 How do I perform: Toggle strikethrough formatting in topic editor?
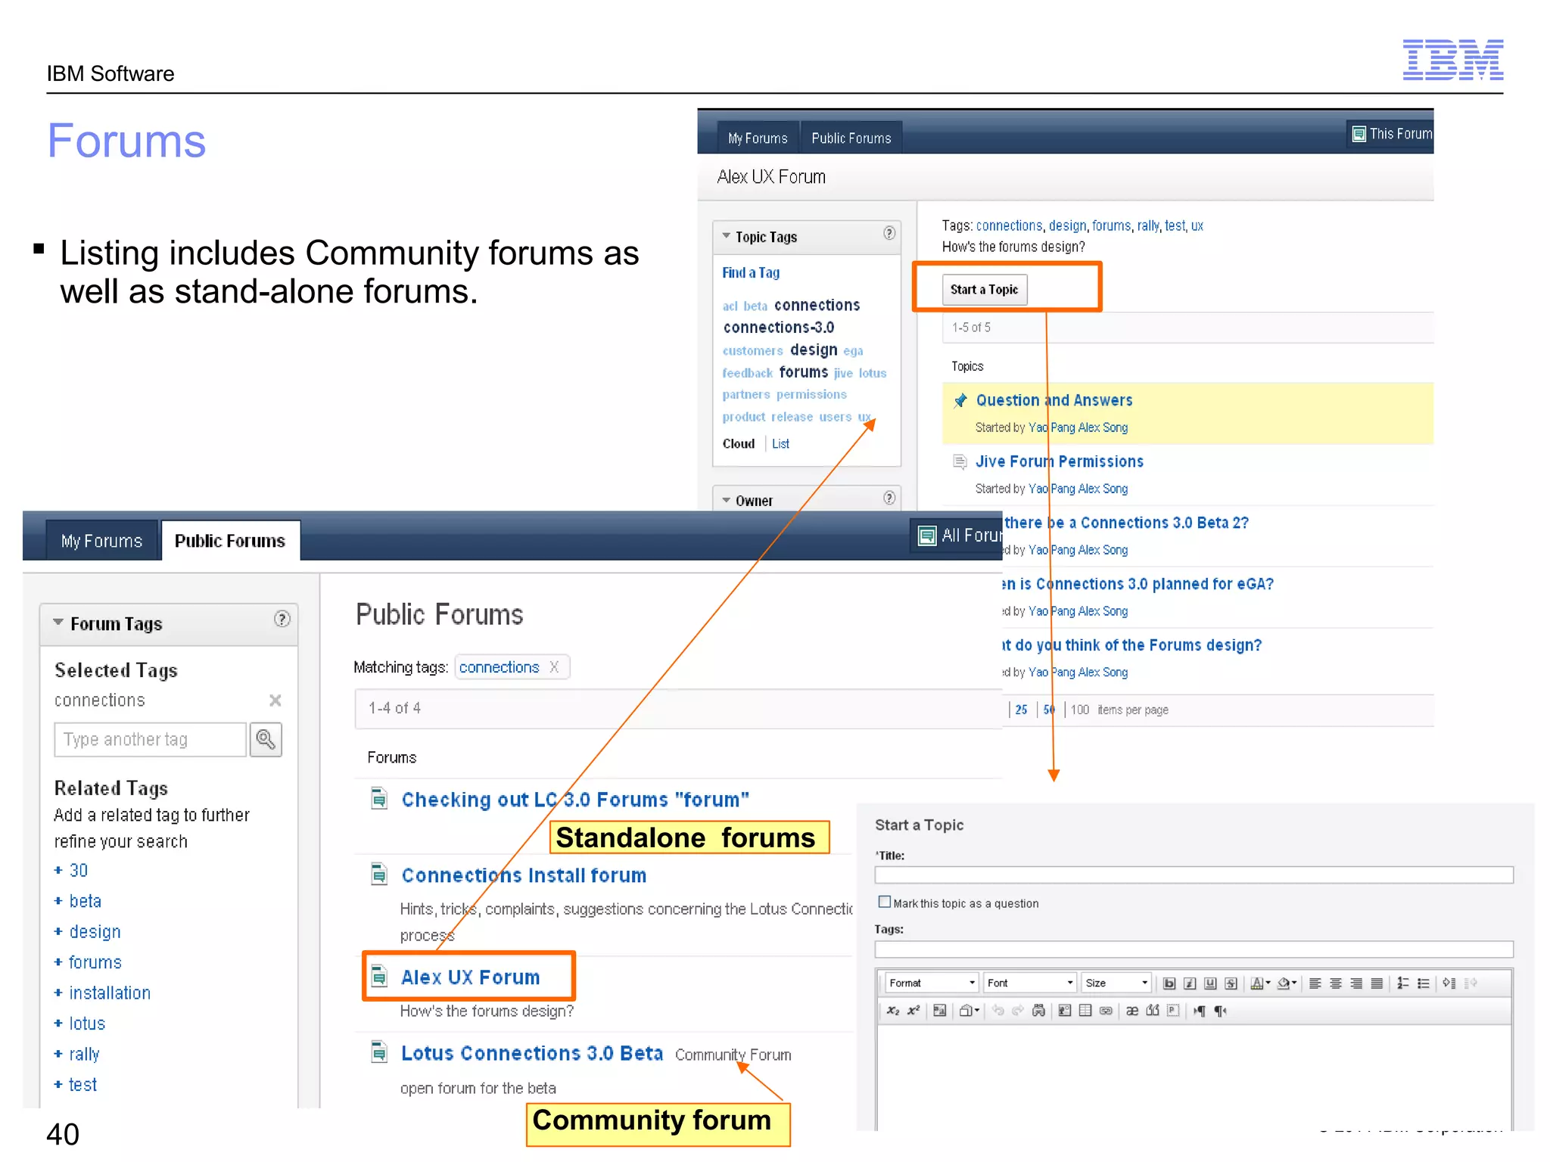(x=1231, y=983)
